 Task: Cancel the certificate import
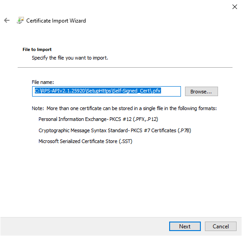click(x=221, y=226)
